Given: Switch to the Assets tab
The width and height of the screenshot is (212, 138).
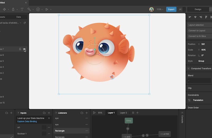Looking at the screenshot, I should [x=2, y=17].
